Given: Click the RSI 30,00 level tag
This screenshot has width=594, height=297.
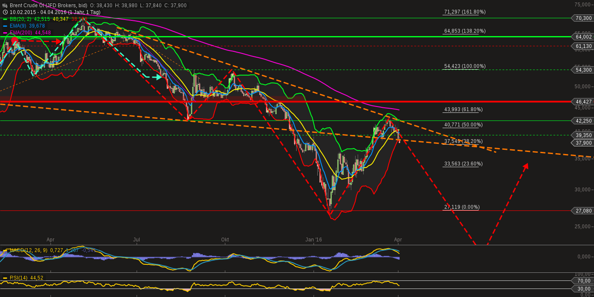Looking at the screenshot, I should pyautogui.click(x=583, y=289).
